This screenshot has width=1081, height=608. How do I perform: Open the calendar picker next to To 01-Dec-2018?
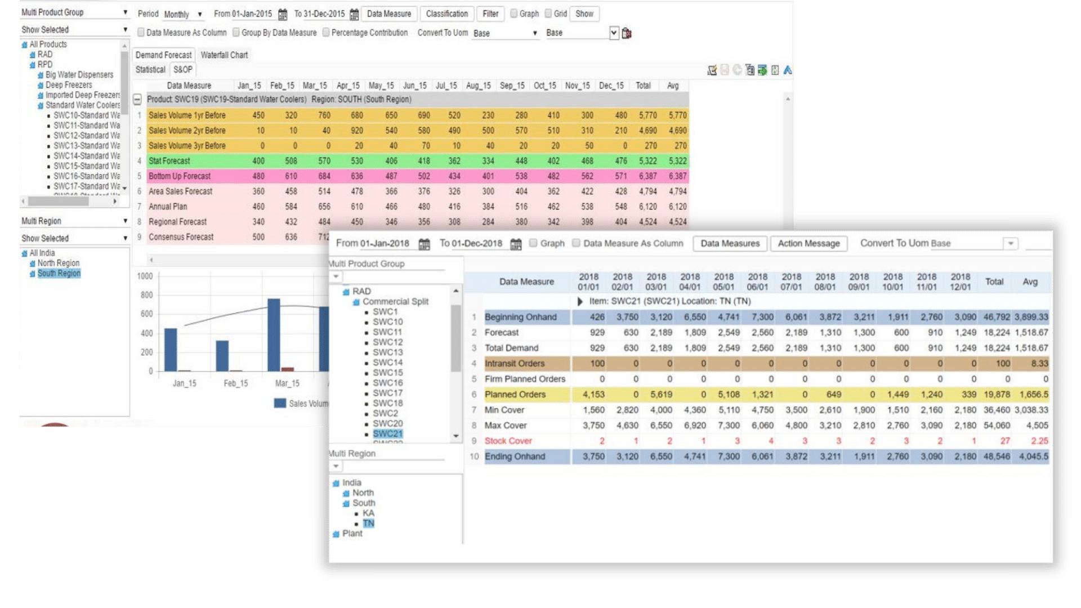pos(516,244)
